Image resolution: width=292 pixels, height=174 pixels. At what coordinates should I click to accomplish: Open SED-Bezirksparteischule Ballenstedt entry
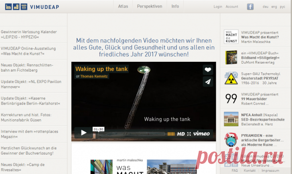263,120
